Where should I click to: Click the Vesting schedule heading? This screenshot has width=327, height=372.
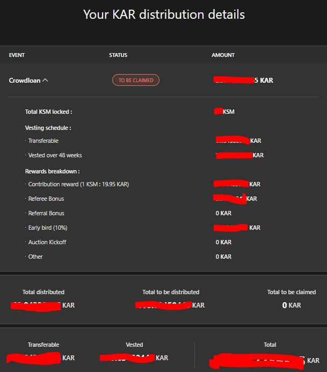pyautogui.click(x=48, y=128)
